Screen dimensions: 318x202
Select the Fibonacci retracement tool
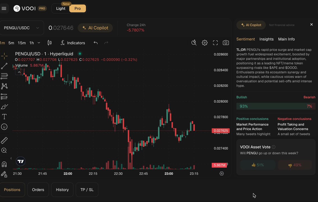point(4,76)
